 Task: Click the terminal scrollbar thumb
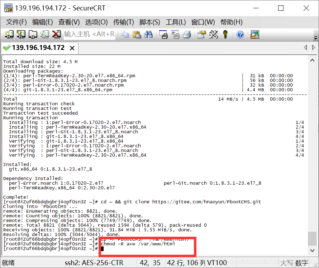coord(312,239)
